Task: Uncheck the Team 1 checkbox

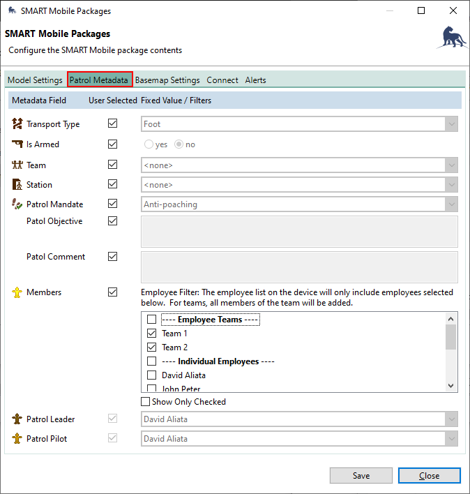Action: (x=151, y=334)
